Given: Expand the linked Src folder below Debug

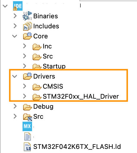Looking at the screenshot, I should (x=15, y=116).
